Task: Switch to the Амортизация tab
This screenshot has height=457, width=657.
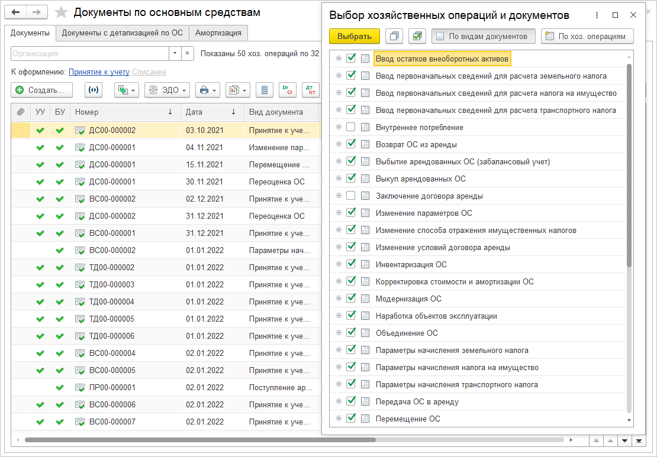Action: (218, 33)
